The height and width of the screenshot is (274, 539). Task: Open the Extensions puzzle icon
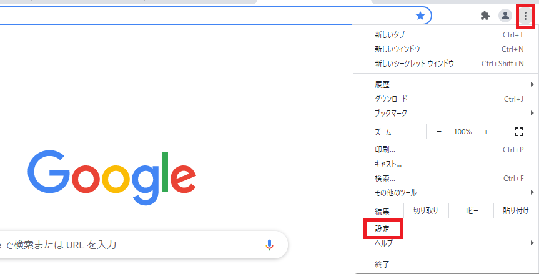(x=485, y=16)
